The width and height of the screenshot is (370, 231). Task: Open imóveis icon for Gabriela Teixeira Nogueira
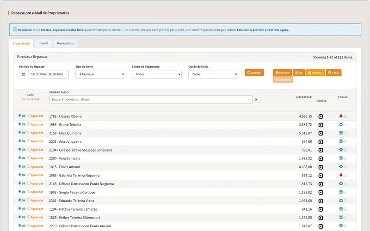321,176
